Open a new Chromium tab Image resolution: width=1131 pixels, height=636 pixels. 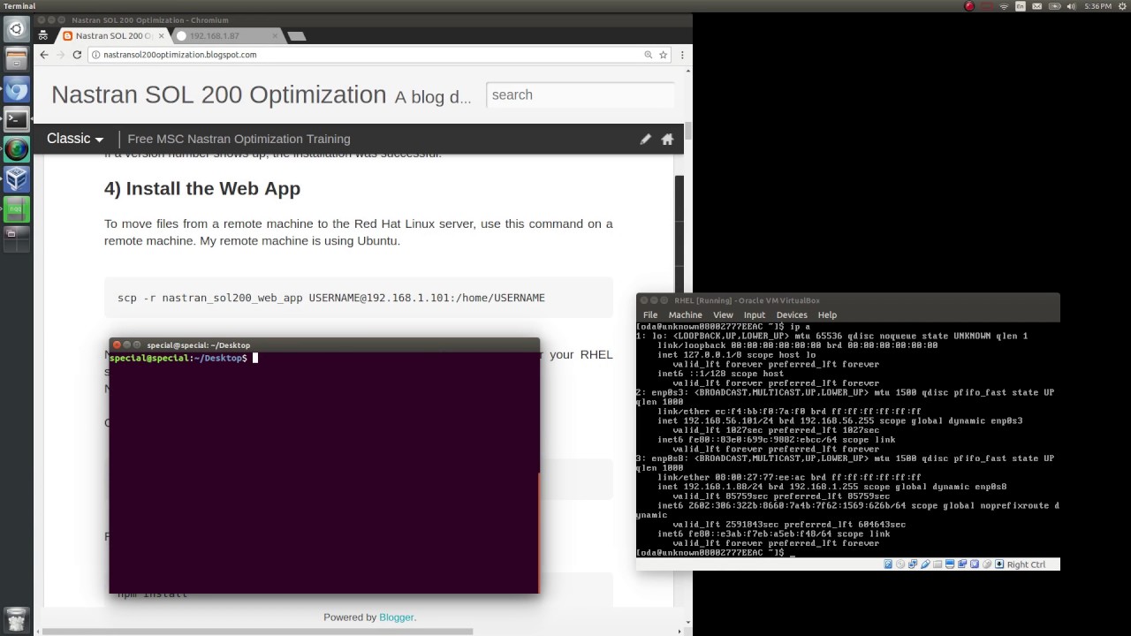click(297, 36)
